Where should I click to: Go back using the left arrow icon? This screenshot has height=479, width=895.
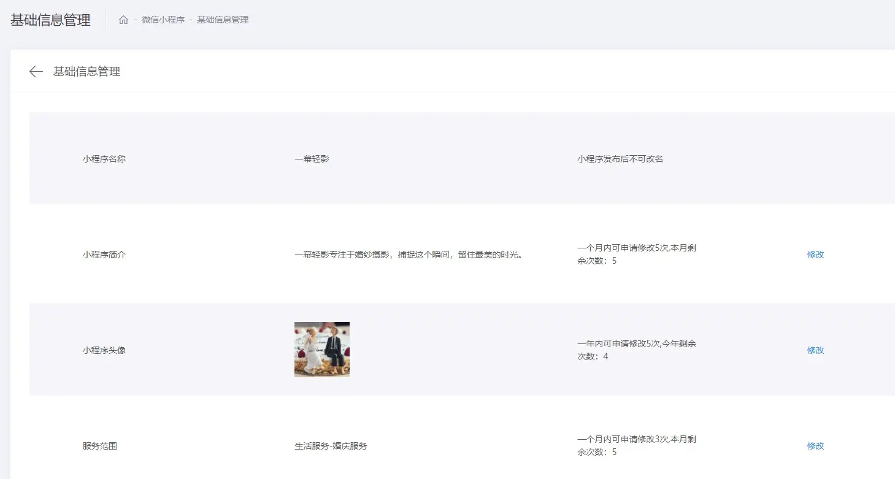point(36,72)
